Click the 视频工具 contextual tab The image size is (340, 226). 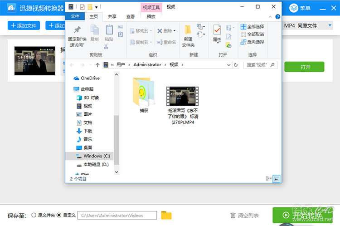151,7
